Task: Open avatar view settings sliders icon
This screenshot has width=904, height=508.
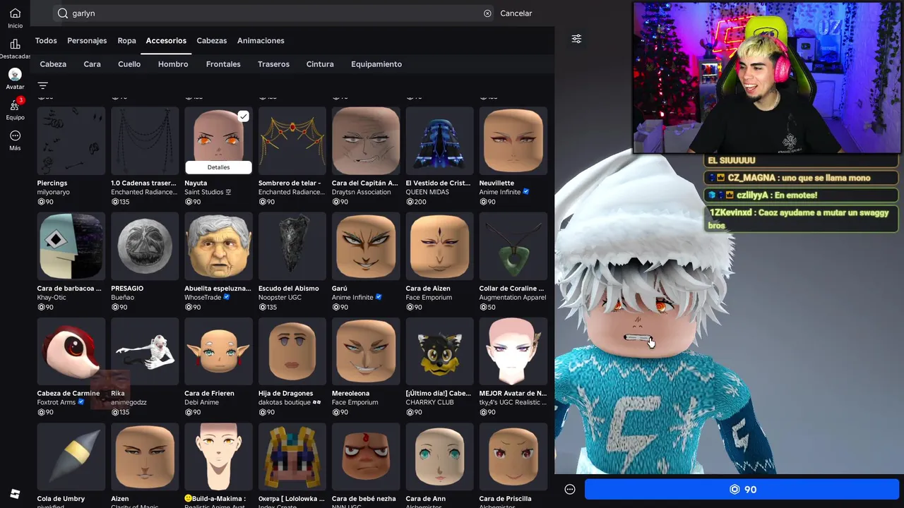Action: click(x=576, y=39)
